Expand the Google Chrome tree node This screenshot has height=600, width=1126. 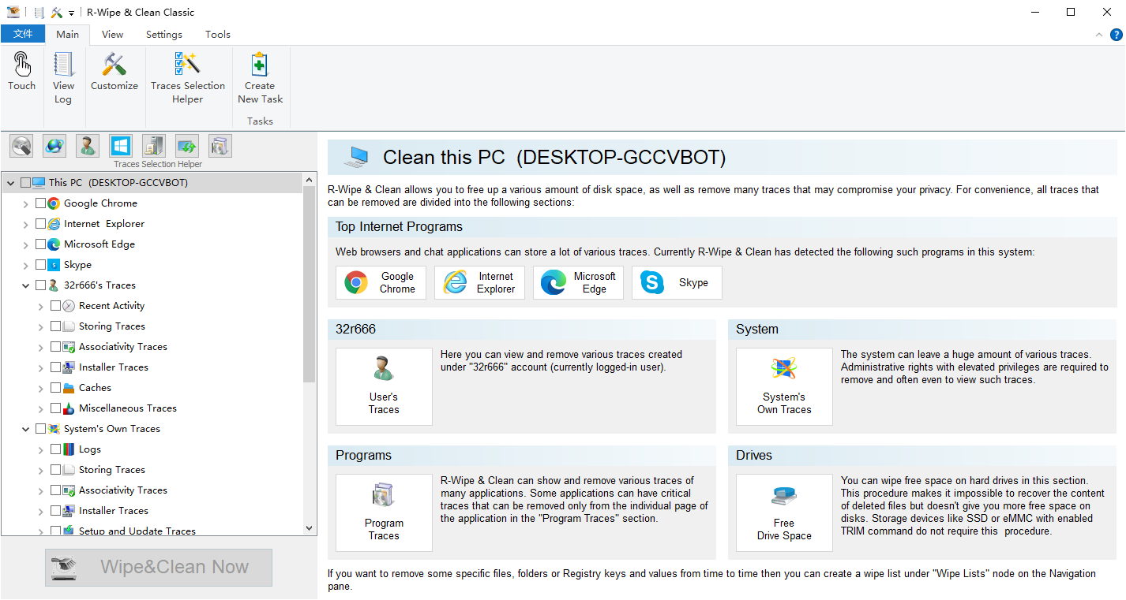pyautogui.click(x=26, y=203)
